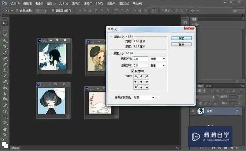246x151 pixels.
Task: Select the Rectangular Marquee tool
Action: [5, 29]
